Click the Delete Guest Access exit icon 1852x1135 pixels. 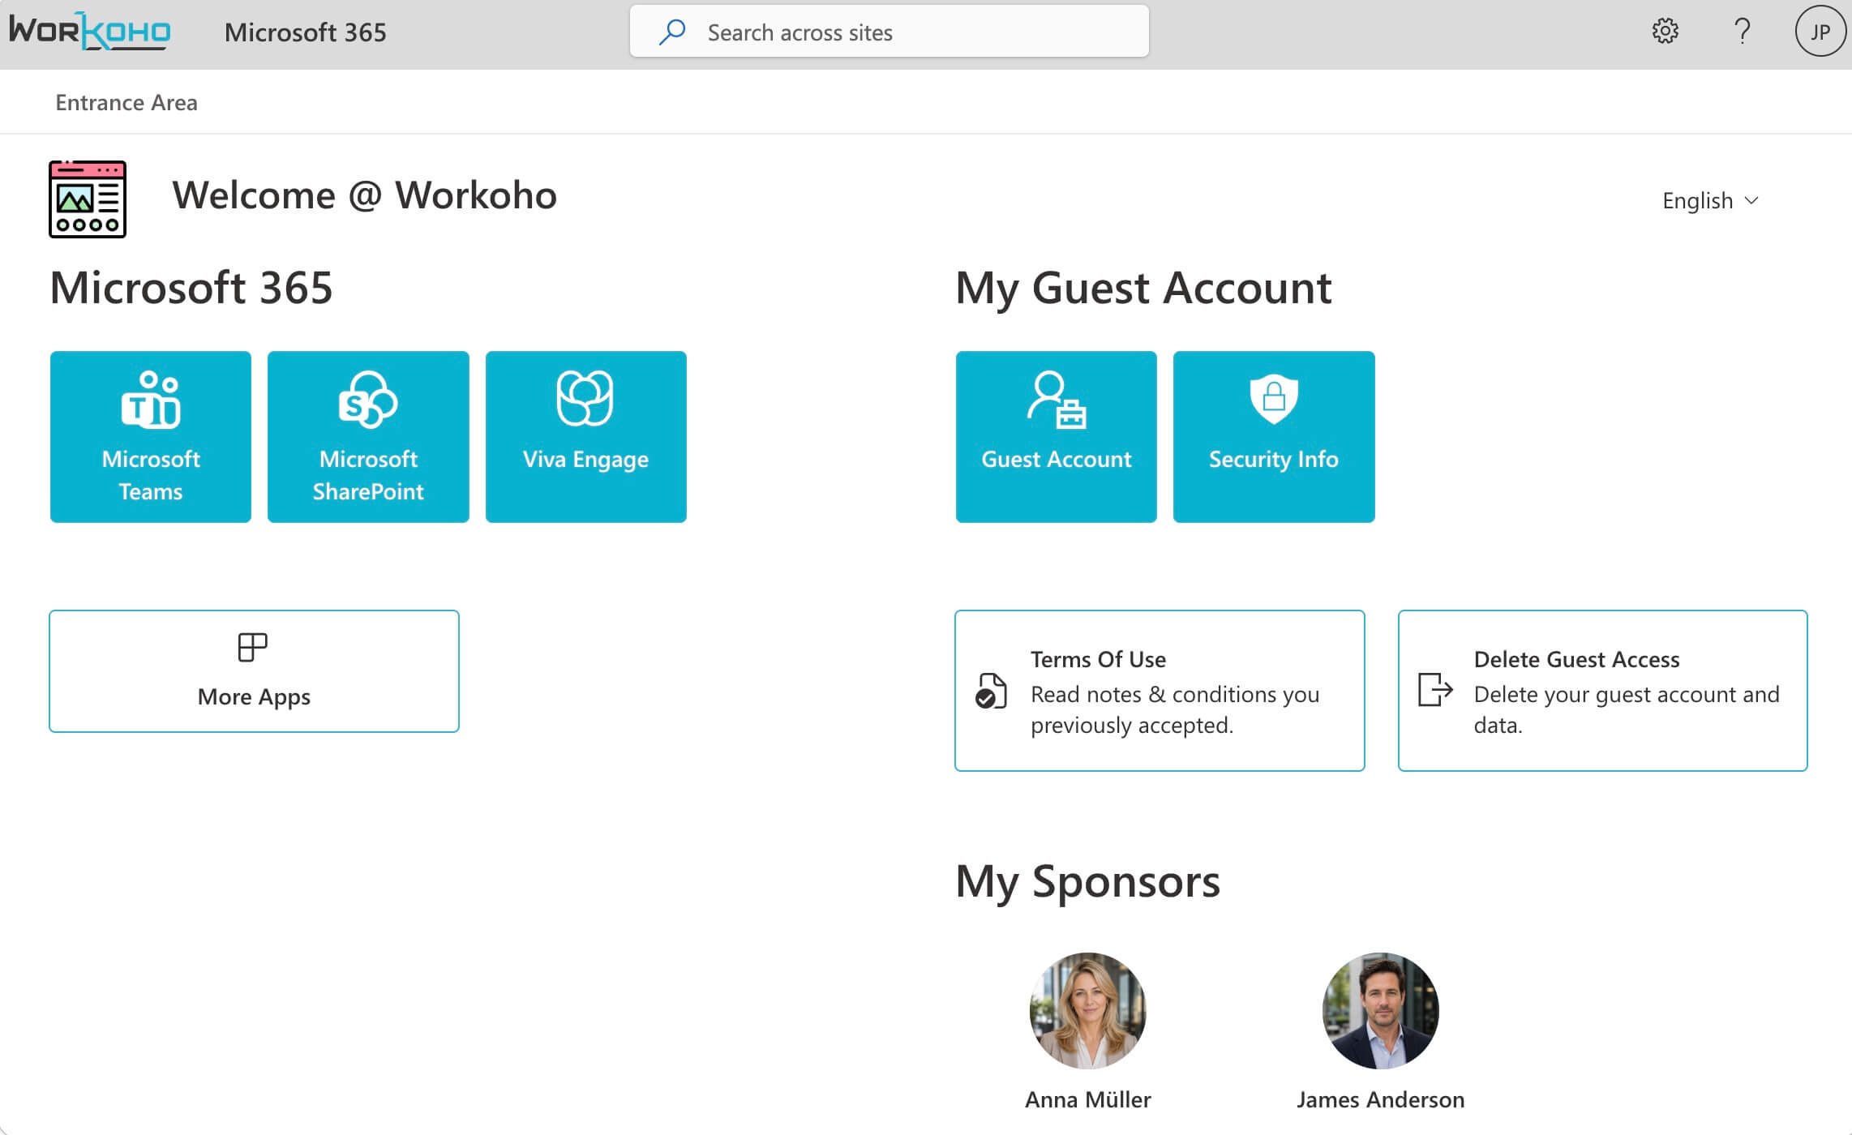point(1434,690)
